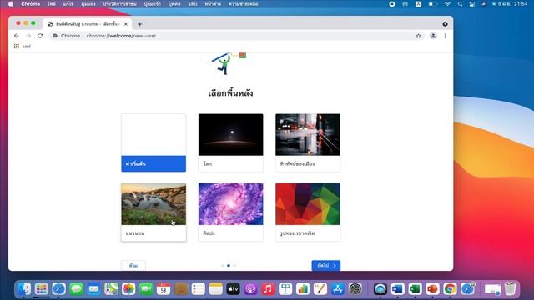Open System Preferences from the dock
Screen dimensions: 534x300
point(355,289)
